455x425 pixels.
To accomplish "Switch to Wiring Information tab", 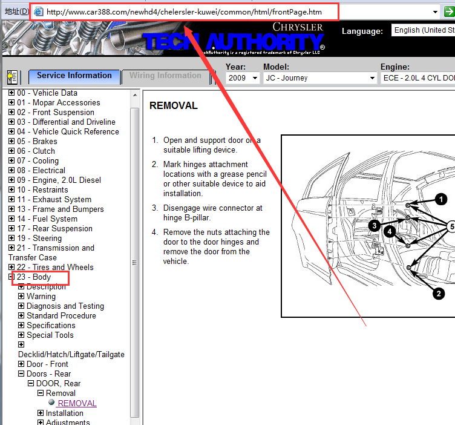I will click(165, 77).
